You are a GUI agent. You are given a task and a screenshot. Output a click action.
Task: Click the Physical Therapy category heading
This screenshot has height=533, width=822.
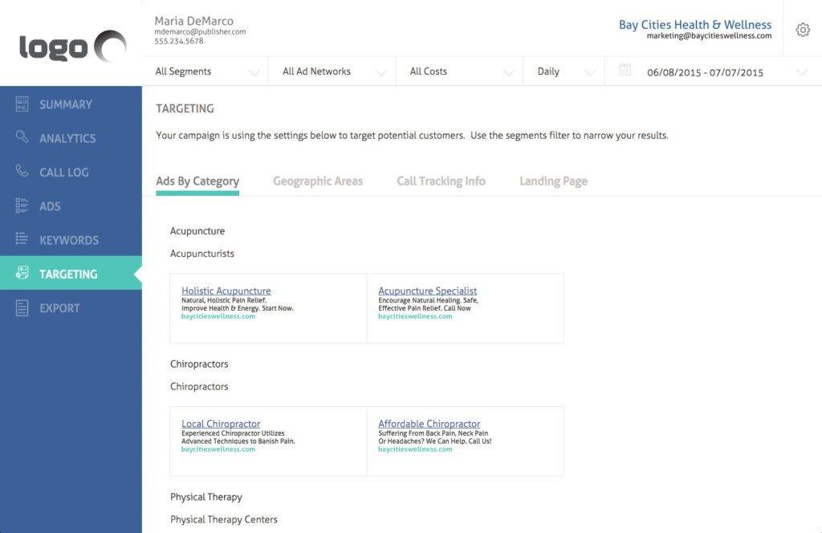pyautogui.click(x=206, y=498)
